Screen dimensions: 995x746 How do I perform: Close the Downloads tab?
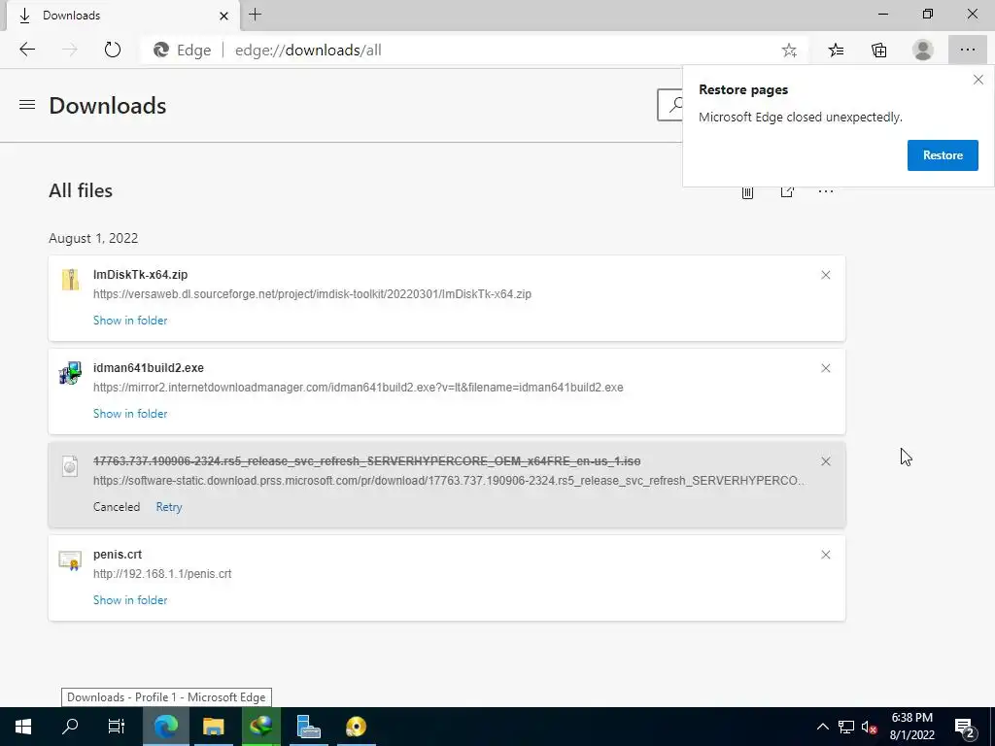click(x=223, y=16)
